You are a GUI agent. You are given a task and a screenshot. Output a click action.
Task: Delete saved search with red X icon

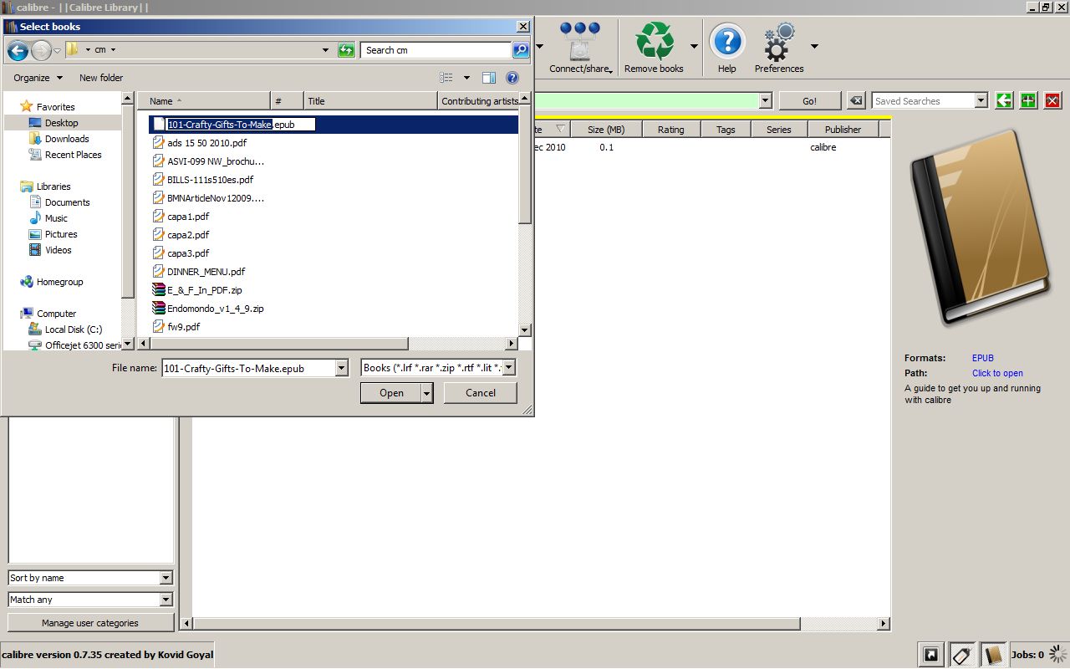[x=1052, y=101]
